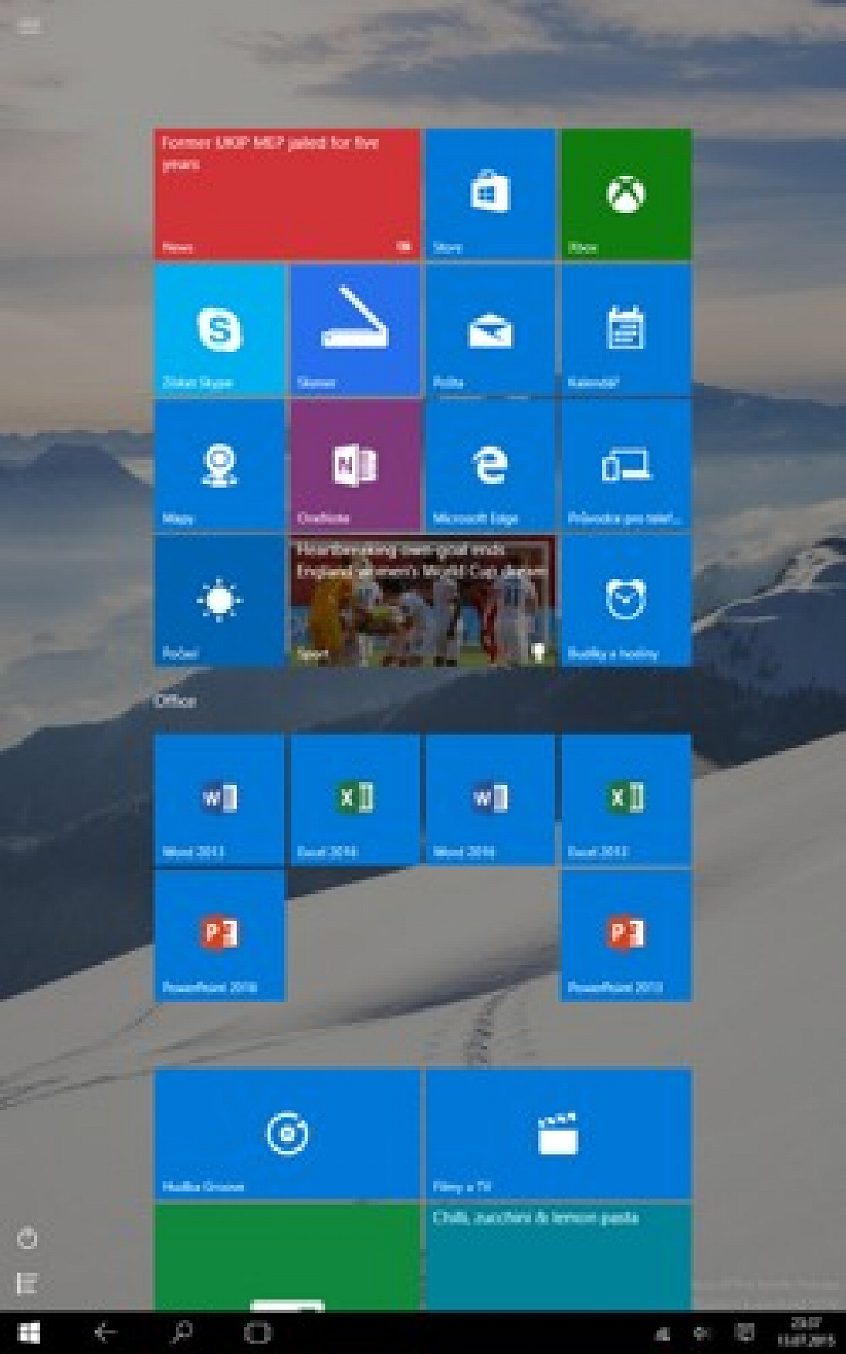
Task: Go back with the taskbar back arrow
Action: tap(105, 1333)
